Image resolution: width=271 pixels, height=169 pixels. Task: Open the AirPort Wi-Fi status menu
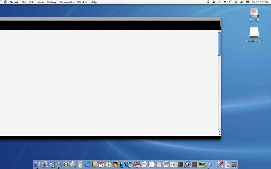236,2
